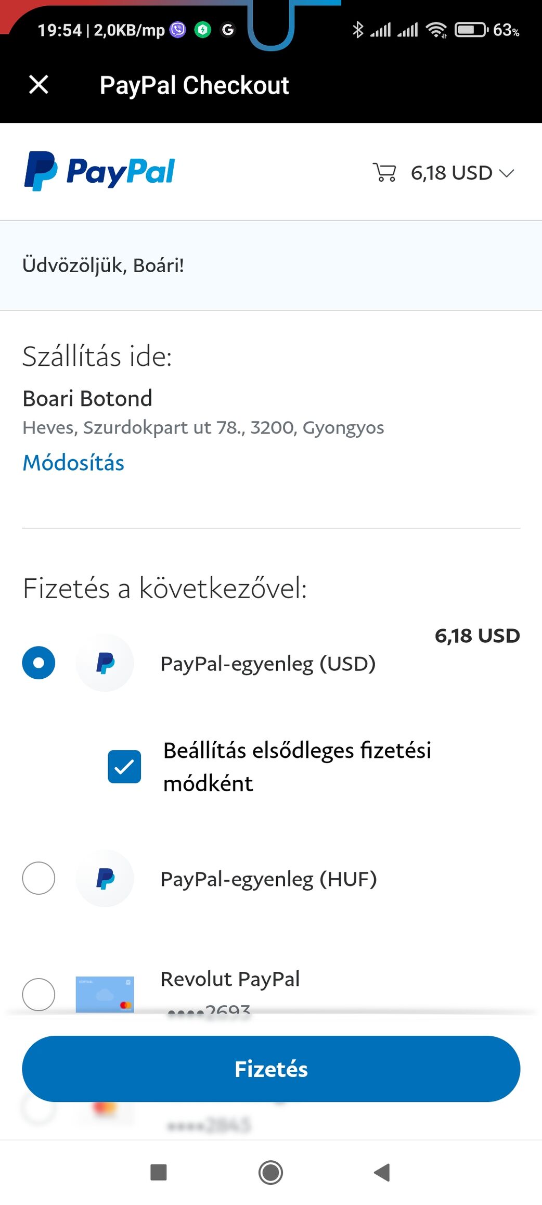Tap the battery indicator in status bar
Viewport: 542px width, 1205px height.
[471, 30]
